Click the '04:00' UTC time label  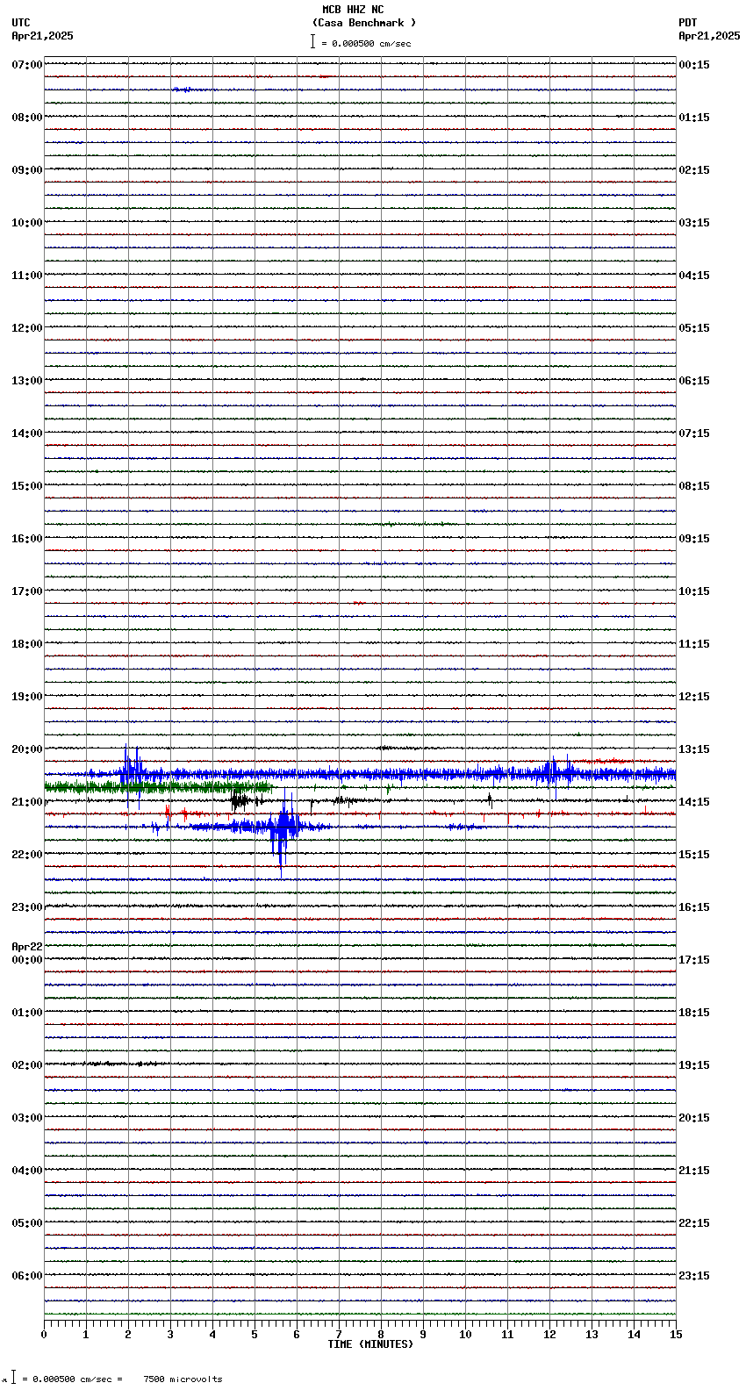tap(27, 1171)
